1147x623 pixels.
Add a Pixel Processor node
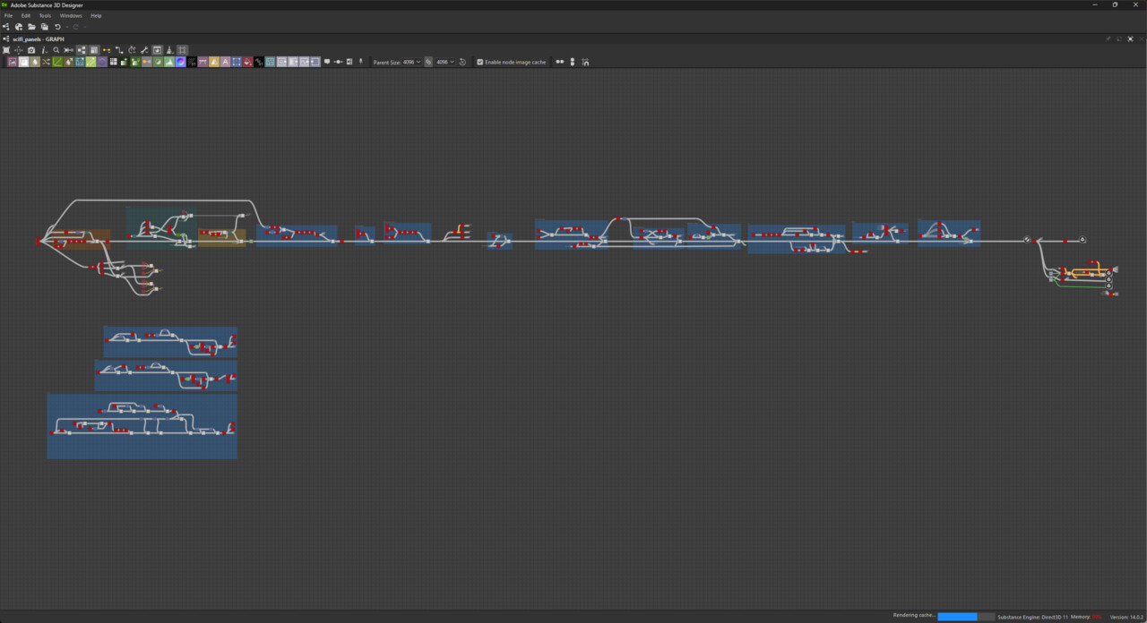[191, 62]
